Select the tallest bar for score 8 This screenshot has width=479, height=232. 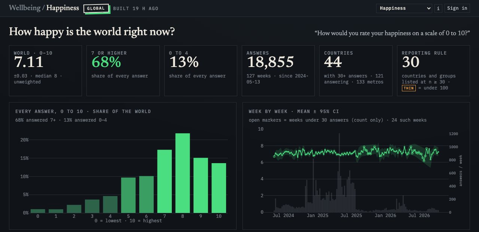tap(183, 173)
